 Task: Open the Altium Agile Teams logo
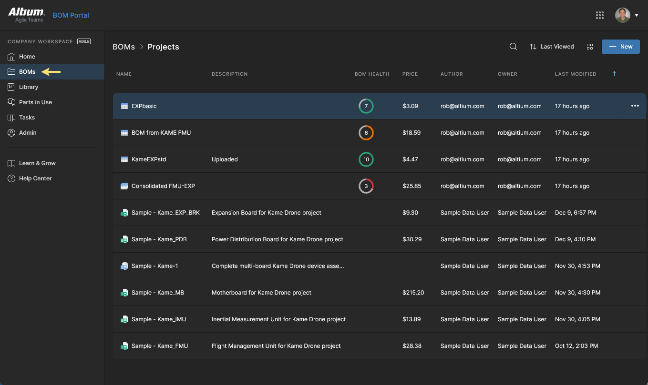(26, 15)
